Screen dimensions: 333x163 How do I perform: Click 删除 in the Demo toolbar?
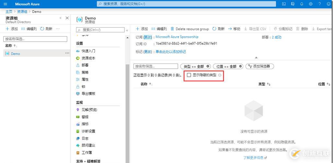coord(302,29)
